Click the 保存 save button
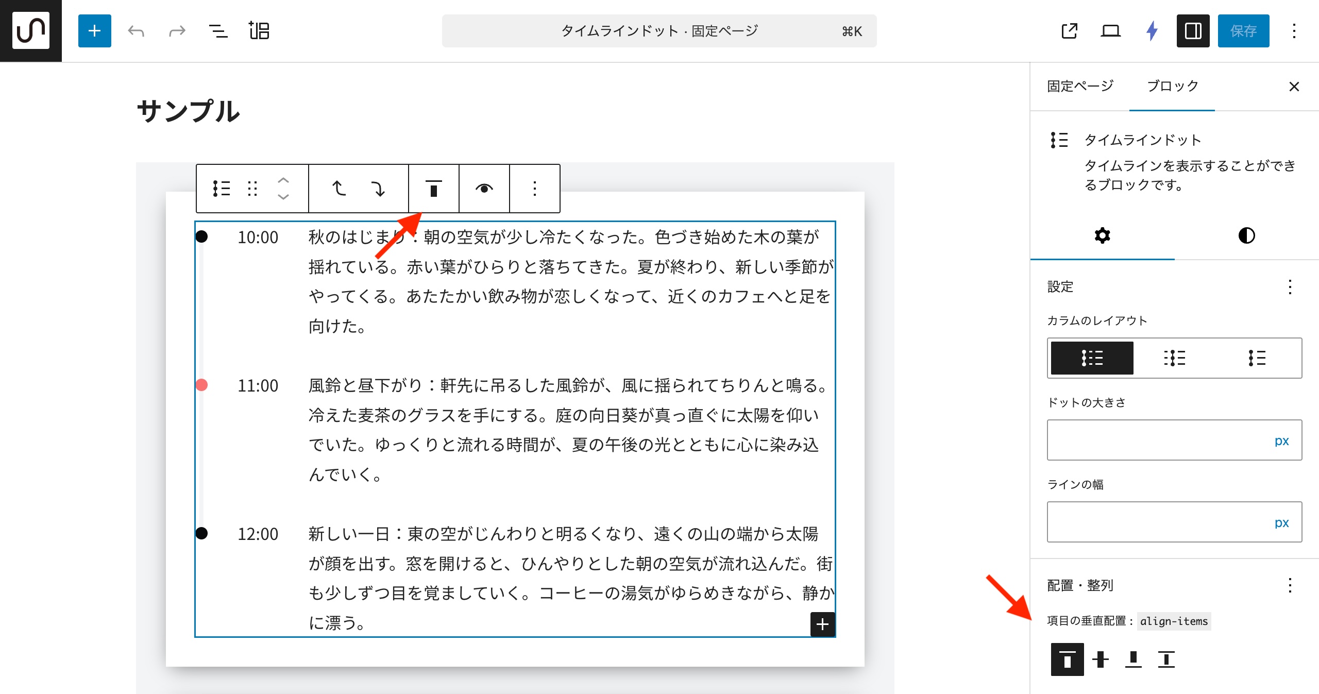This screenshot has width=1319, height=694. (x=1243, y=31)
